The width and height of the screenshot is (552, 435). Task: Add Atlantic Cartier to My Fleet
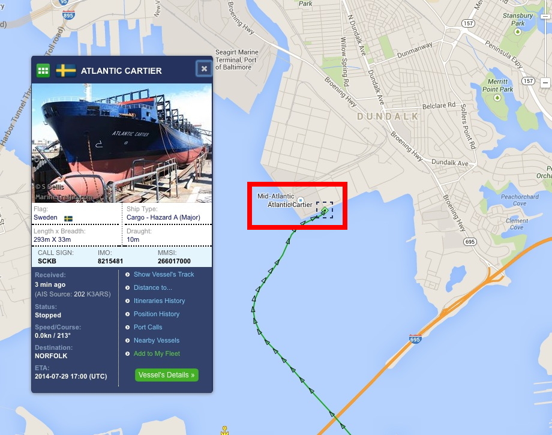(x=157, y=353)
